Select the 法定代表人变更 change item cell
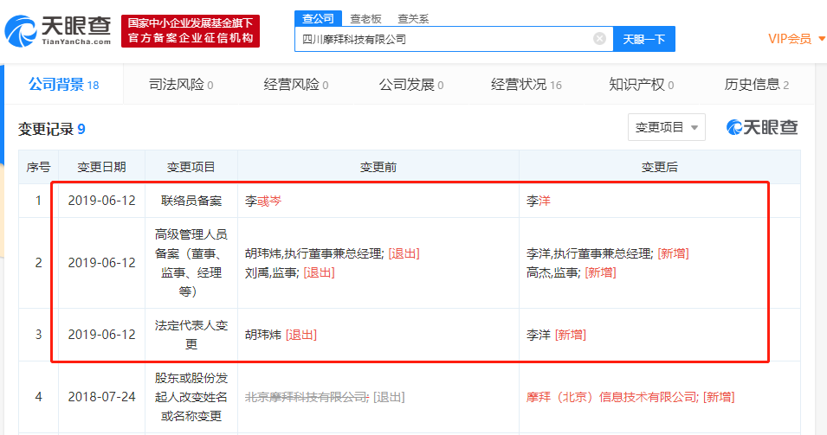This screenshot has height=435, width=827. pos(191,335)
